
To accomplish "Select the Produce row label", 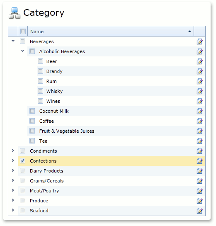I will click(39, 201).
